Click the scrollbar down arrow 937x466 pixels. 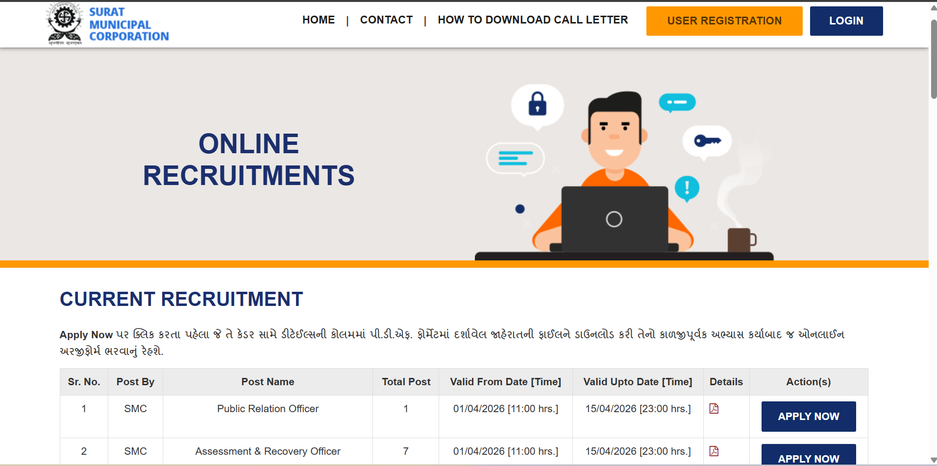point(933,460)
